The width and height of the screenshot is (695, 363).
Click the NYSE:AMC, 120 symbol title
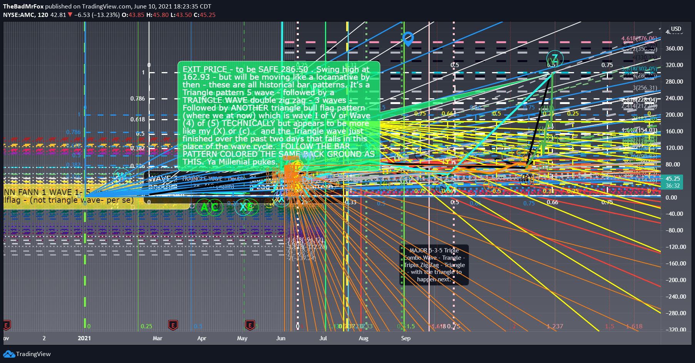point(26,15)
